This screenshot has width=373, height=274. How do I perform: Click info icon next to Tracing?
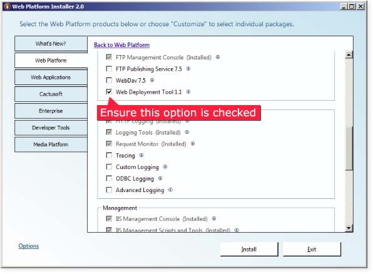[x=141, y=155]
